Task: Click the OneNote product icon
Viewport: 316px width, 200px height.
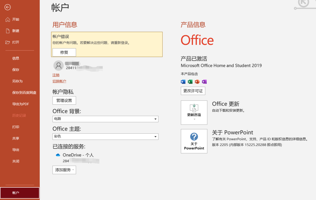Action: coord(204,82)
